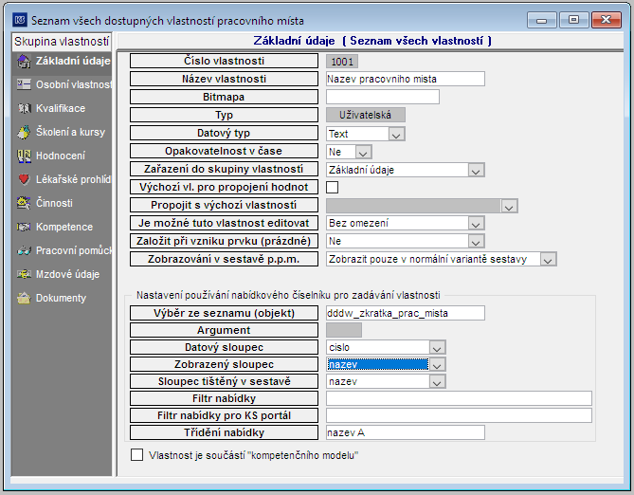This screenshot has width=634, height=495.
Task: Expand the Datový typ dropdown
Action: coord(396,134)
